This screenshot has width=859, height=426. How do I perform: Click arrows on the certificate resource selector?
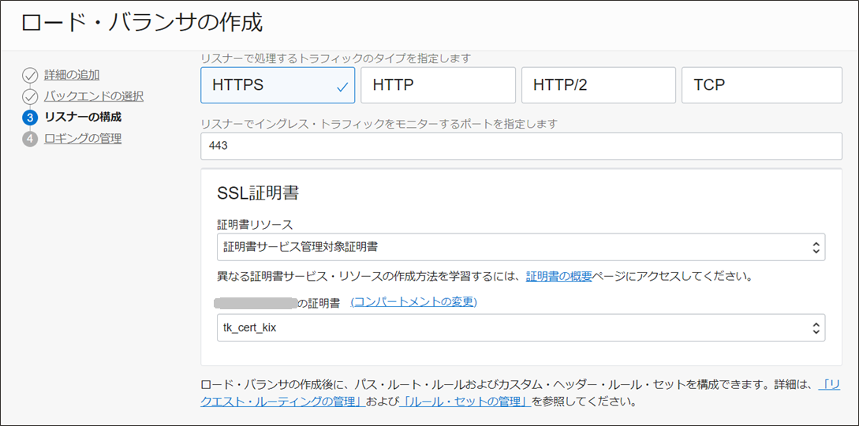pyautogui.click(x=816, y=247)
